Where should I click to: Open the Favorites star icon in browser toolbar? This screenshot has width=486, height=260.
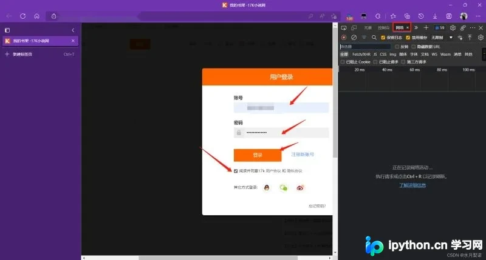[393, 16]
